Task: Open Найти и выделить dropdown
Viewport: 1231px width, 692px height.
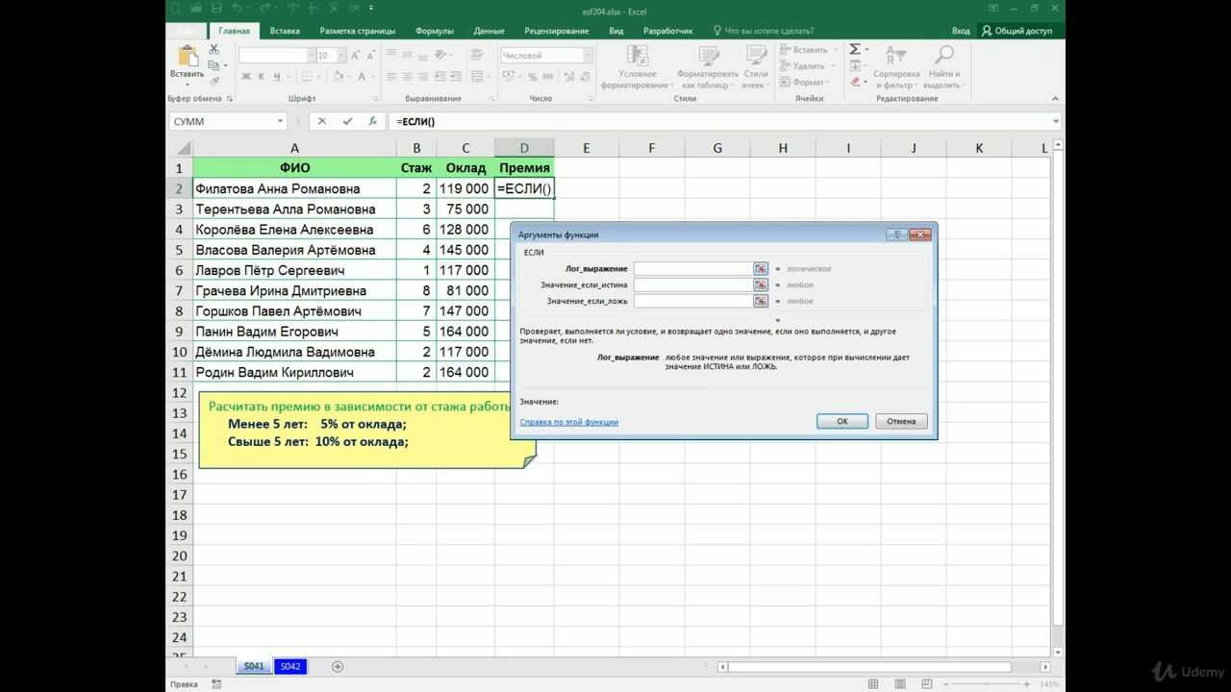Action: (x=943, y=67)
